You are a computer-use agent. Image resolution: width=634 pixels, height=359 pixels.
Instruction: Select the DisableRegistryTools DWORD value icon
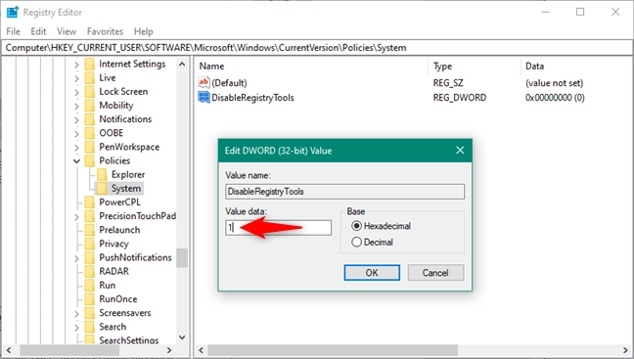click(x=204, y=97)
